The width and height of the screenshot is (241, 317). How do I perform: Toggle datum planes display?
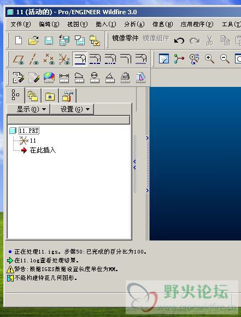point(19,59)
